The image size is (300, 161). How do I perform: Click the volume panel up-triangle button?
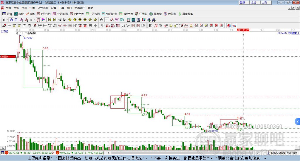(3, 148)
